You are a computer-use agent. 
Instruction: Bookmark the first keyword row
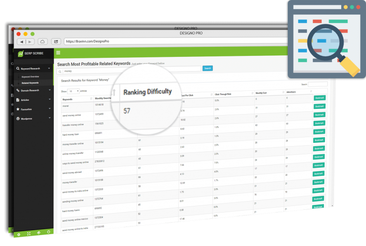click(x=320, y=98)
